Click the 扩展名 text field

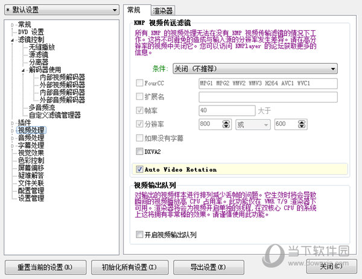point(268,97)
